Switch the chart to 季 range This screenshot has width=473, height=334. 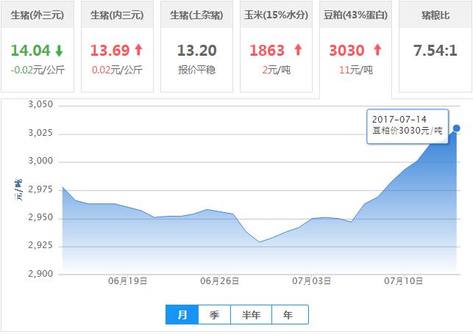click(x=215, y=314)
